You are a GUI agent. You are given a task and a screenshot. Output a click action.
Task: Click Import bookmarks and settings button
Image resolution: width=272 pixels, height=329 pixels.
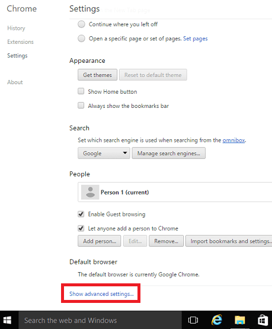(229, 241)
